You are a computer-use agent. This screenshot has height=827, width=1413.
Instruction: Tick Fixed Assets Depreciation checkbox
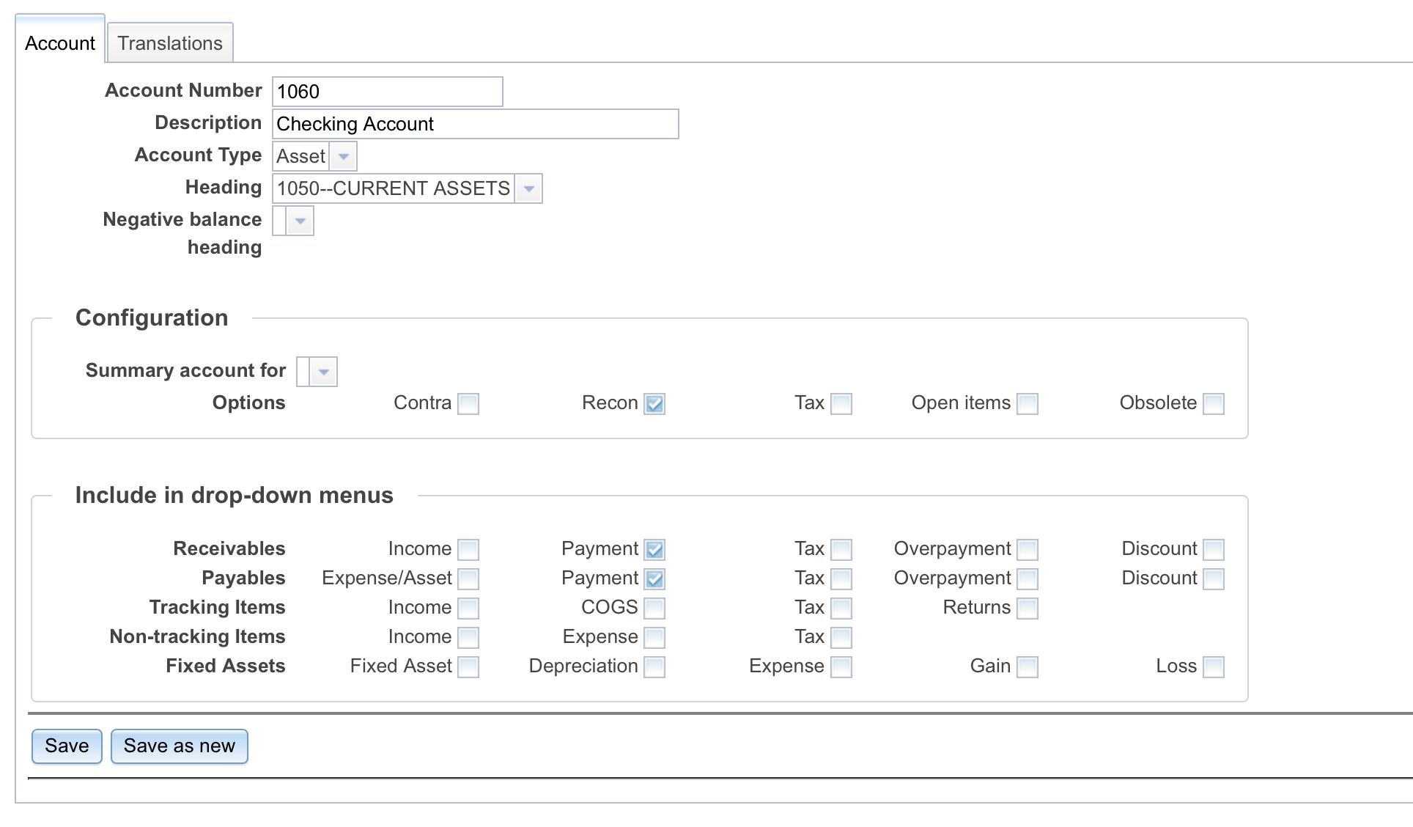coord(654,666)
